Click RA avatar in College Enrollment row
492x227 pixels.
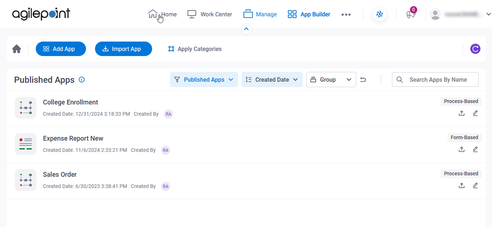tap(168, 114)
